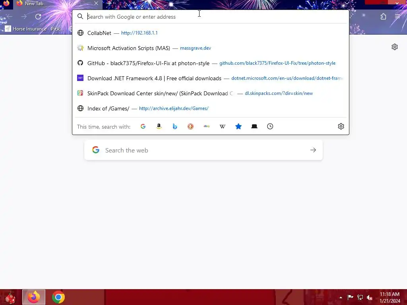407x305 pixels.
Task: Go back one page in Firefox
Action: tap(10, 17)
